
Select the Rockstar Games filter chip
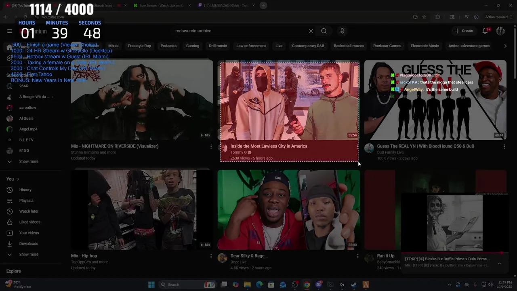(387, 46)
